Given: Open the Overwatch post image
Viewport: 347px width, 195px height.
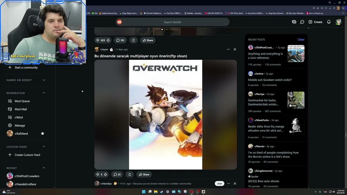Looking at the screenshot, I should click(166, 115).
